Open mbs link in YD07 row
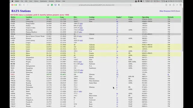The width and height of the screenshot is (193, 108). [x=81, y=91]
